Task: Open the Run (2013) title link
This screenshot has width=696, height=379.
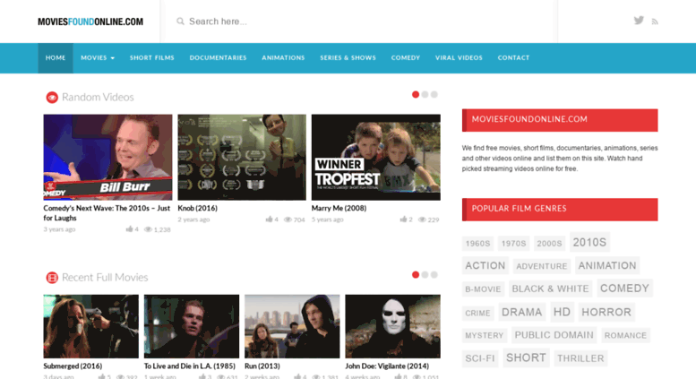Action: click(x=262, y=366)
